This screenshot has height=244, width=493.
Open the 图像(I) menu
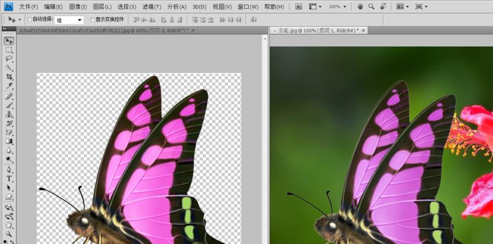pyautogui.click(x=78, y=7)
